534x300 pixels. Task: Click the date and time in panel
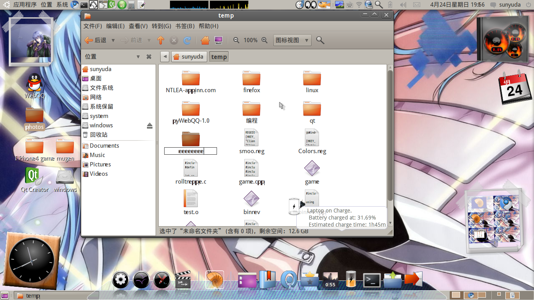[x=457, y=5]
